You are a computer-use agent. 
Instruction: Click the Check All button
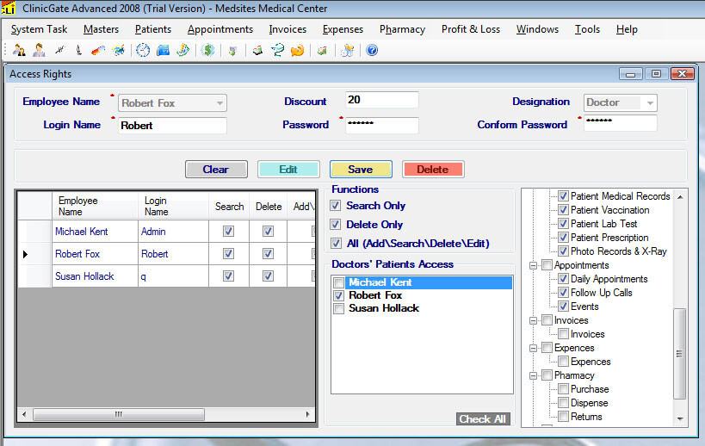click(483, 419)
